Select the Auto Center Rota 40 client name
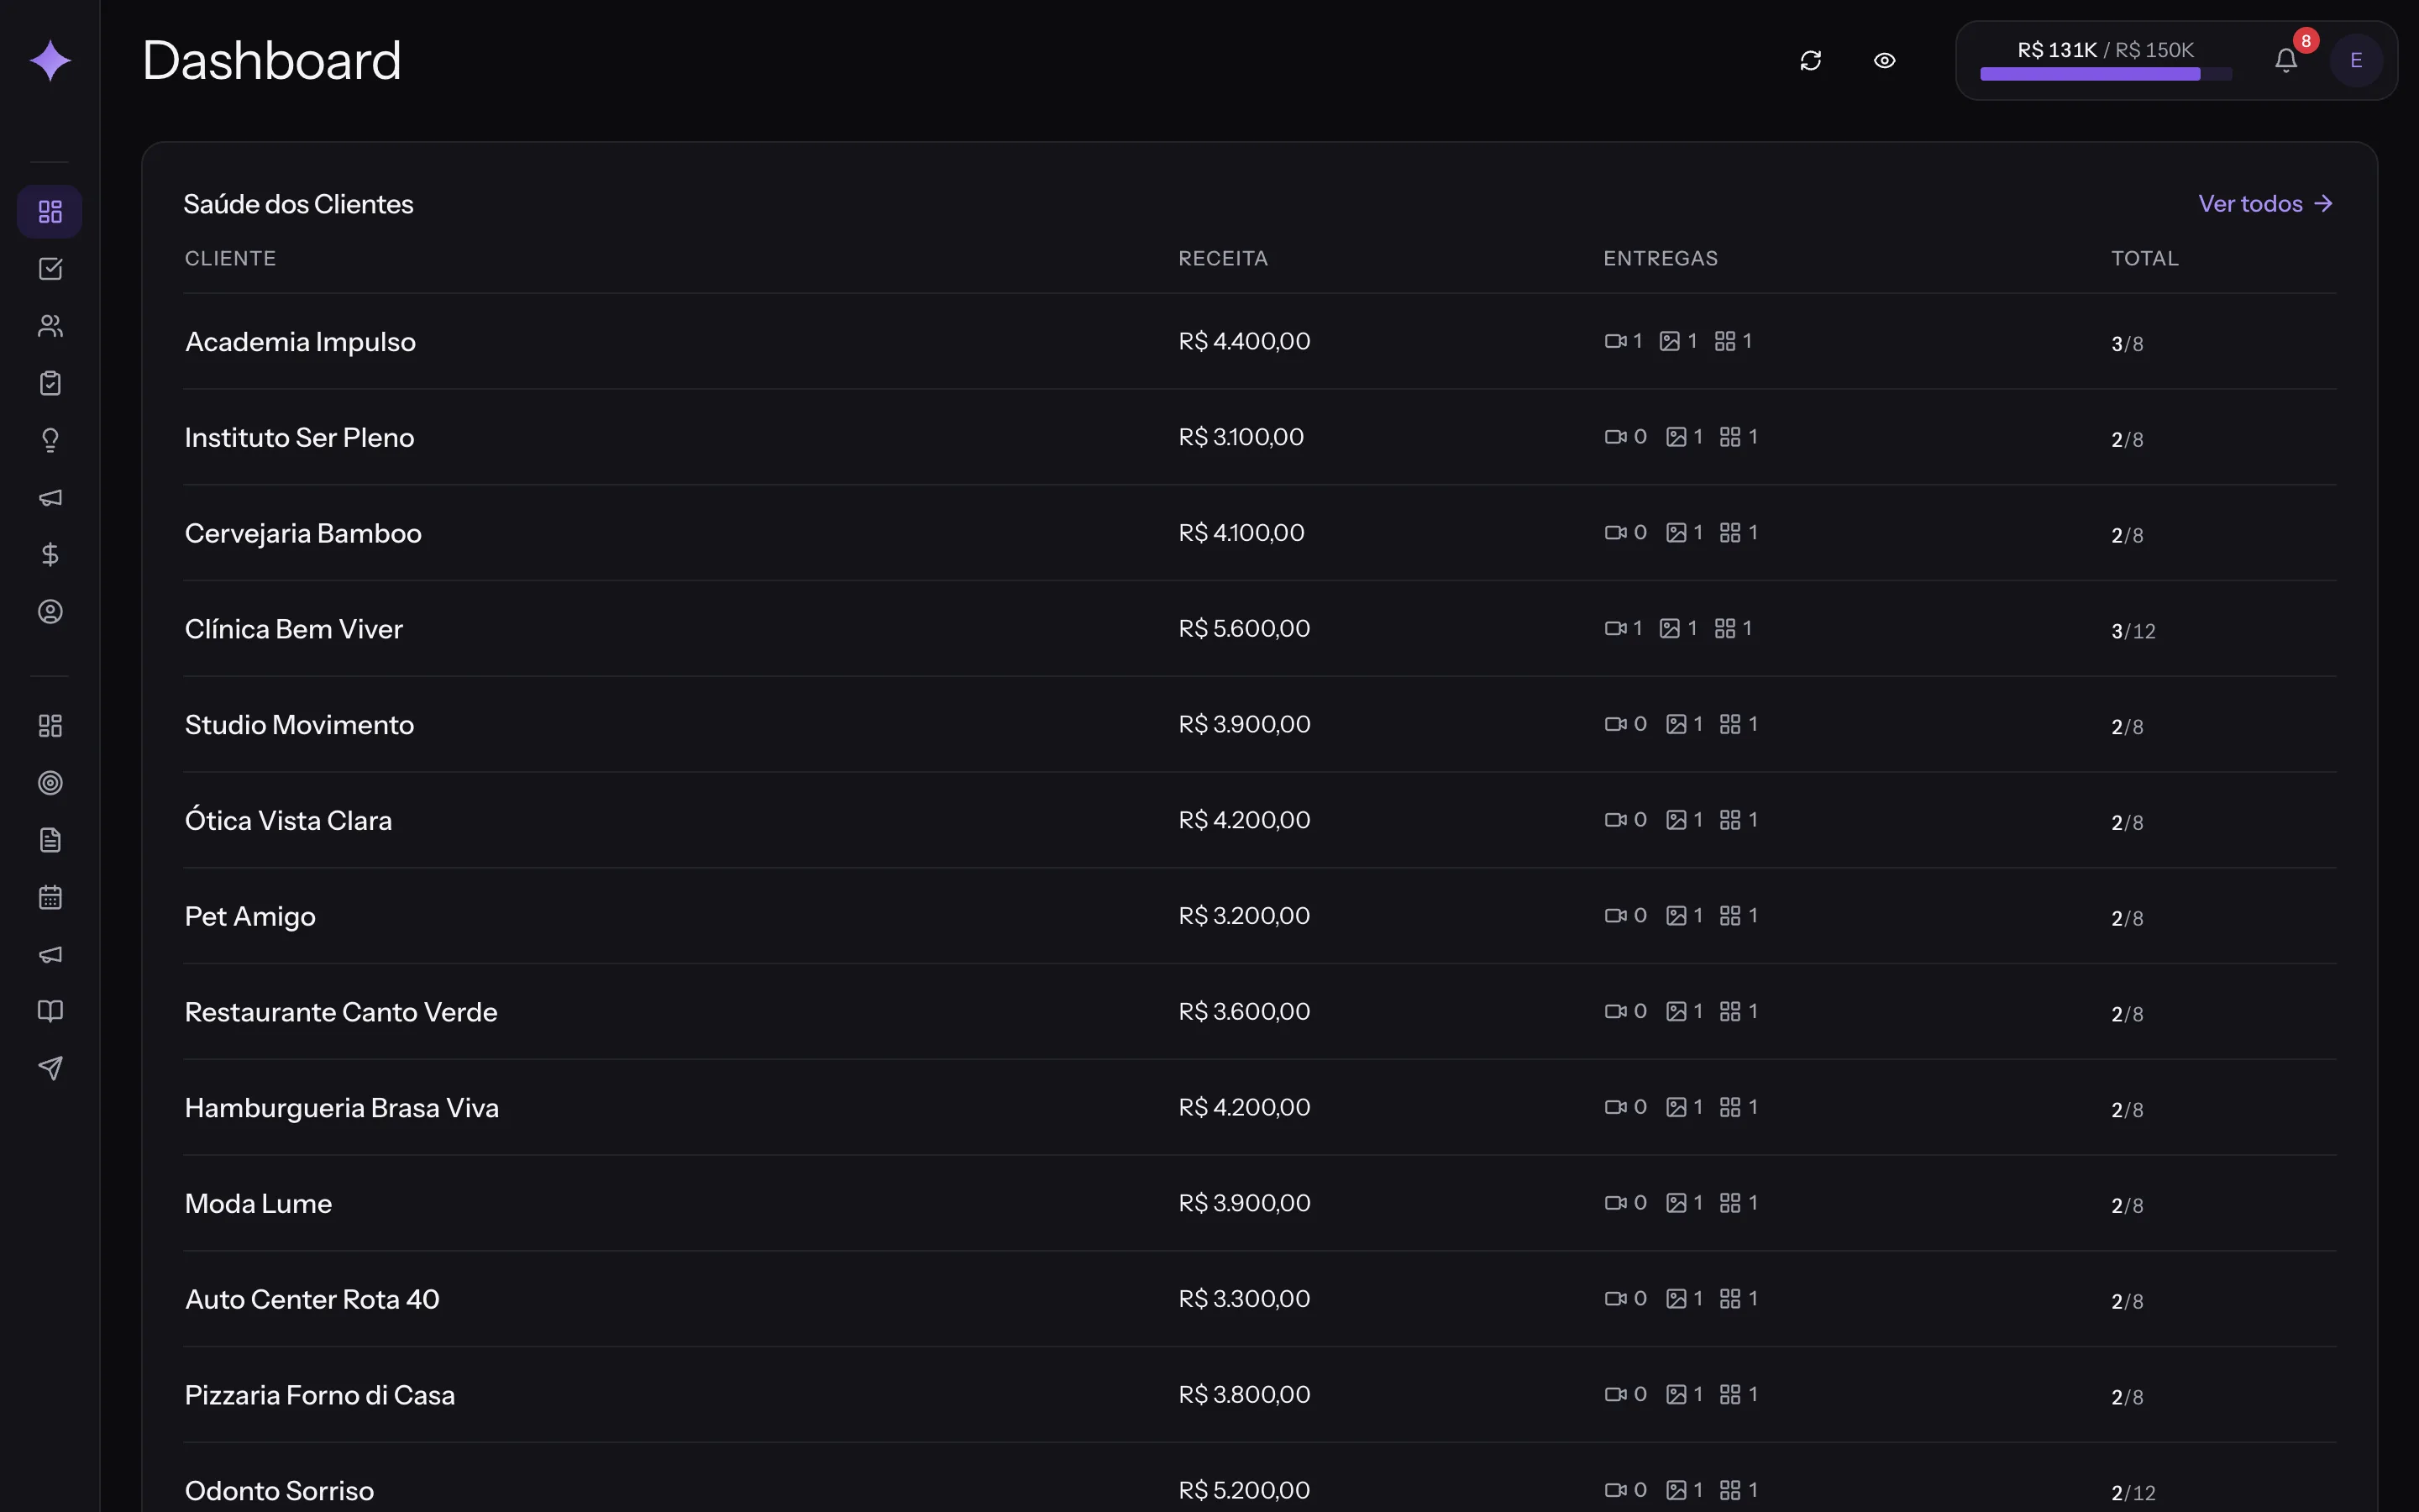Image resolution: width=2419 pixels, height=1512 pixels. tap(312, 1300)
